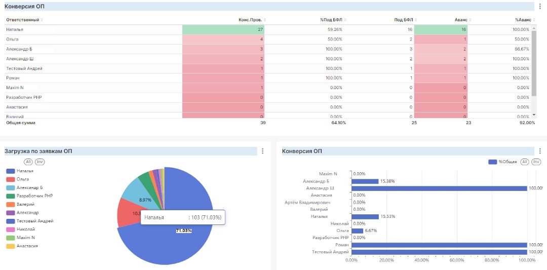This screenshot has width=547, height=270.
Task: Sort by the Конс.Пров. column sort icon
Action: [x=265, y=20]
